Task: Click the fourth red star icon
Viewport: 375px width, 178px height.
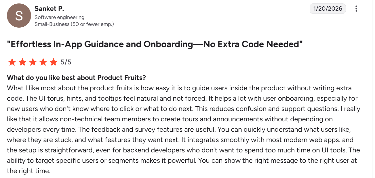Action: coord(43,62)
